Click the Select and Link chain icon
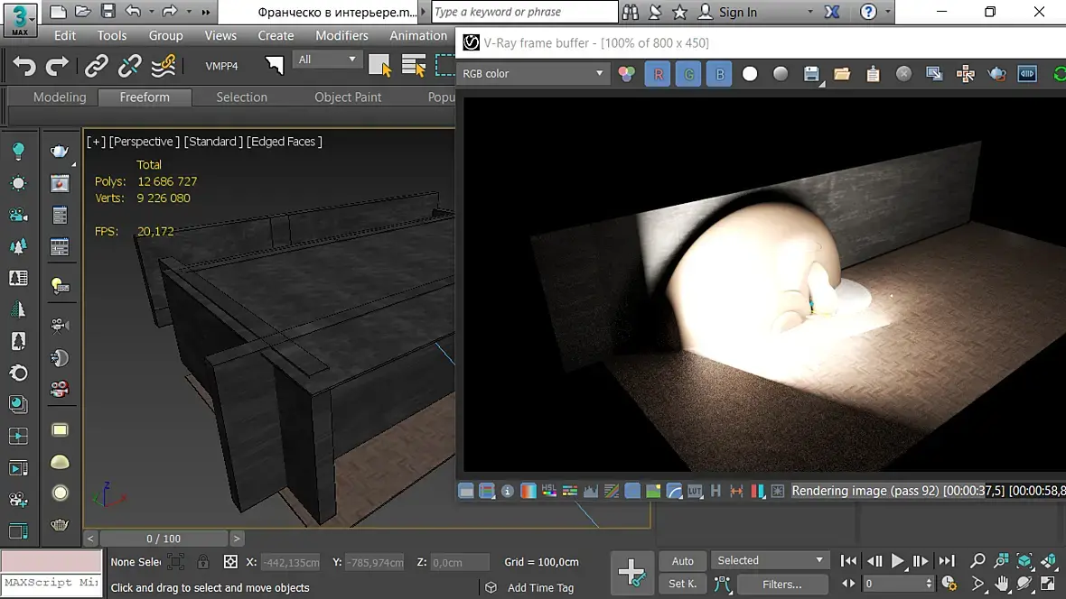 point(96,66)
